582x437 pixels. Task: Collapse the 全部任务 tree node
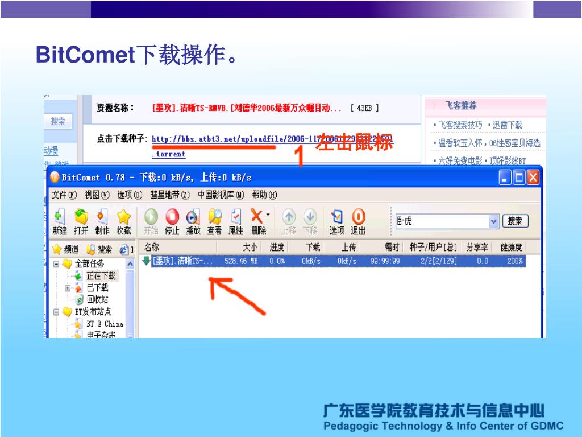(x=56, y=264)
